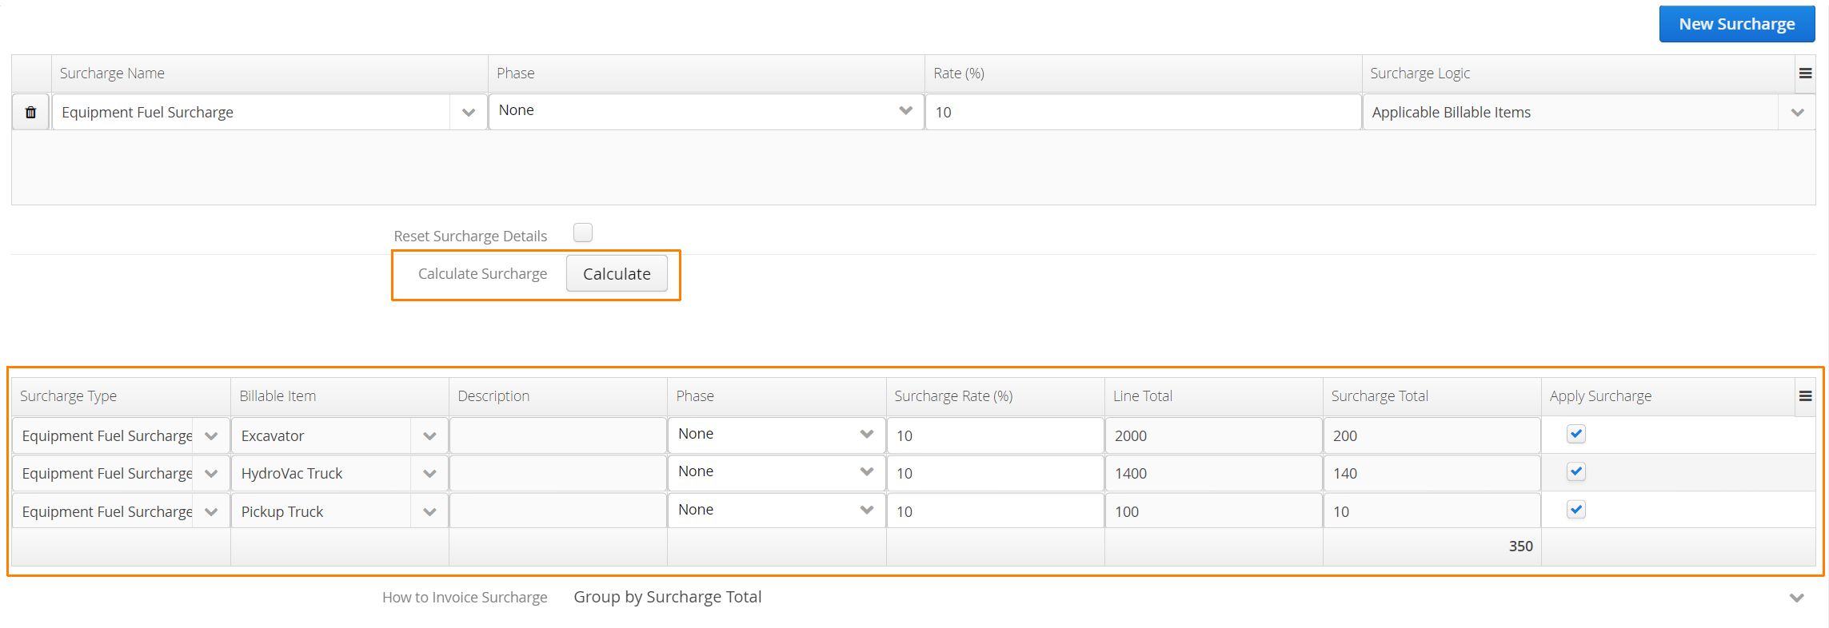The width and height of the screenshot is (1829, 628).
Task: Uncheck Apply Surcharge for the Excavator row
Action: (x=1575, y=434)
